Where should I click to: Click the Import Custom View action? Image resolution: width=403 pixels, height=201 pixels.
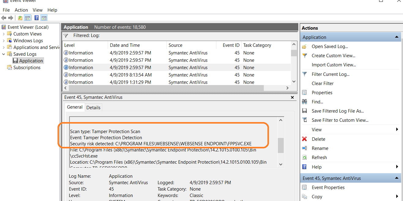[334, 65]
